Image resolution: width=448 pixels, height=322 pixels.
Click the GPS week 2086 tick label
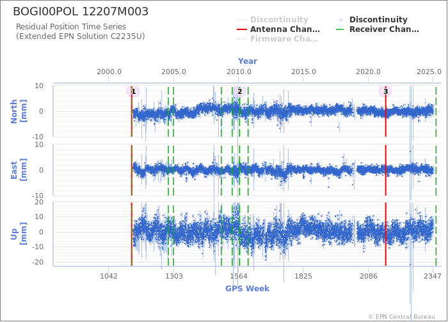368,276
